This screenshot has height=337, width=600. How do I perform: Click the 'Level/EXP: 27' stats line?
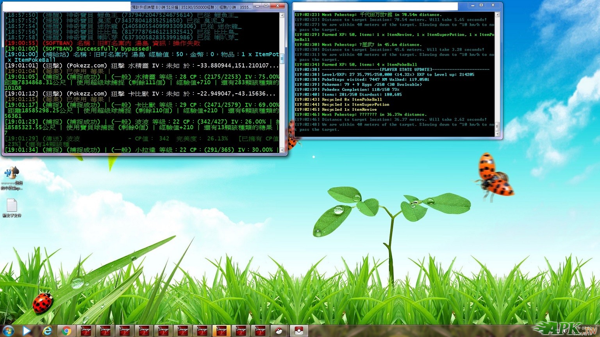pos(384,74)
